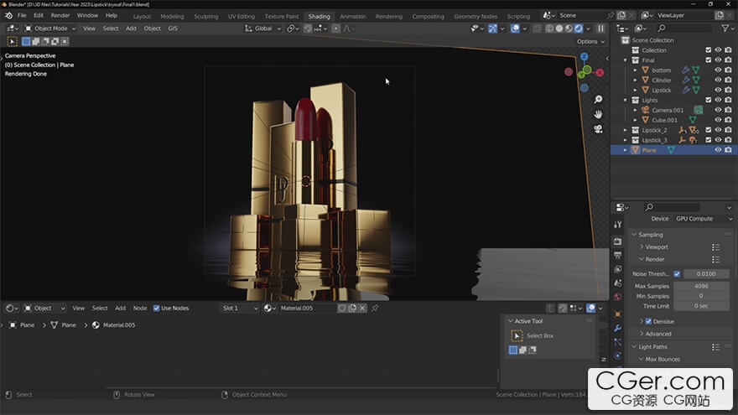Unlink Material.005 with the X icon
Screen dimensions: 738x415
click(362, 309)
